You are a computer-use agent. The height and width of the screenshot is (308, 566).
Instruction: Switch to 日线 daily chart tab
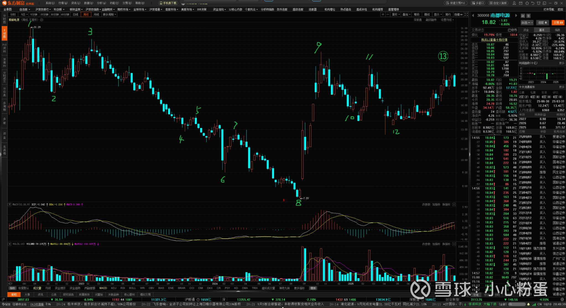[x=75, y=14]
